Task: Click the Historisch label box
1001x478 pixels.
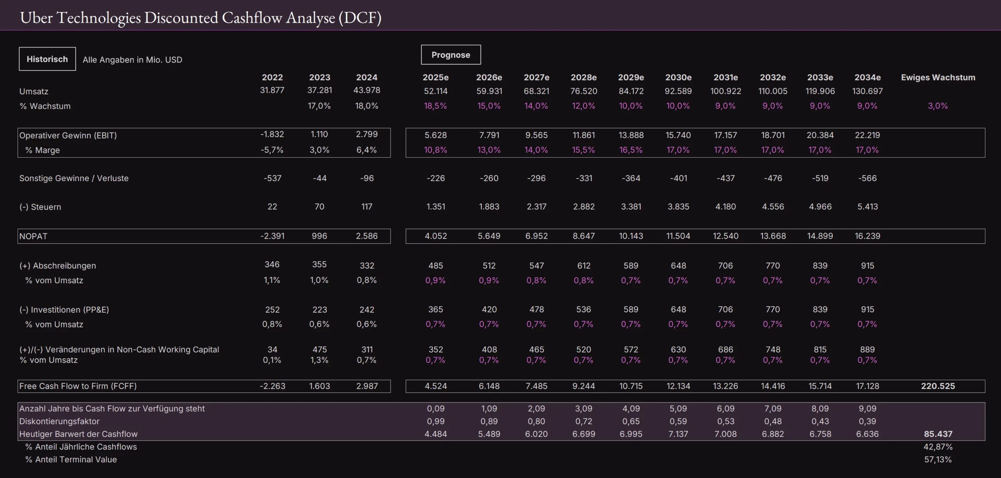Action: click(47, 59)
